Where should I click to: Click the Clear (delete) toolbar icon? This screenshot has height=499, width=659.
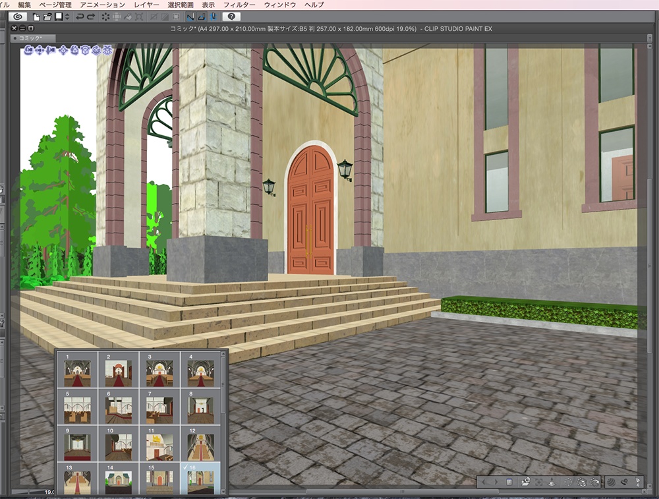tap(105, 17)
